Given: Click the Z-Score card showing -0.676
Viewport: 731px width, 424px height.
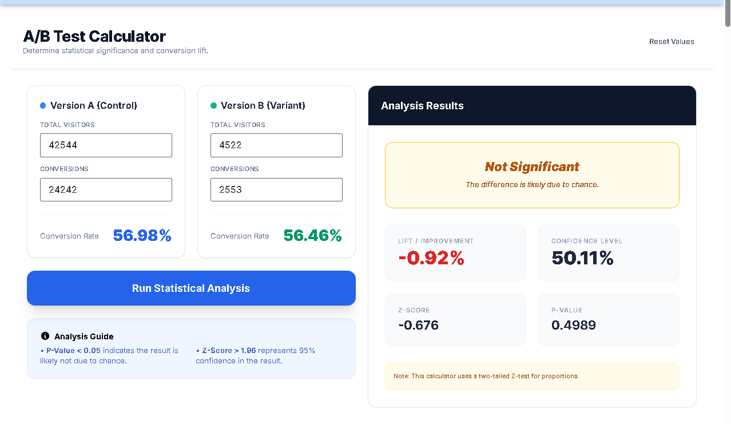Looking at the screenshot, I should click(x=455, y=319).
